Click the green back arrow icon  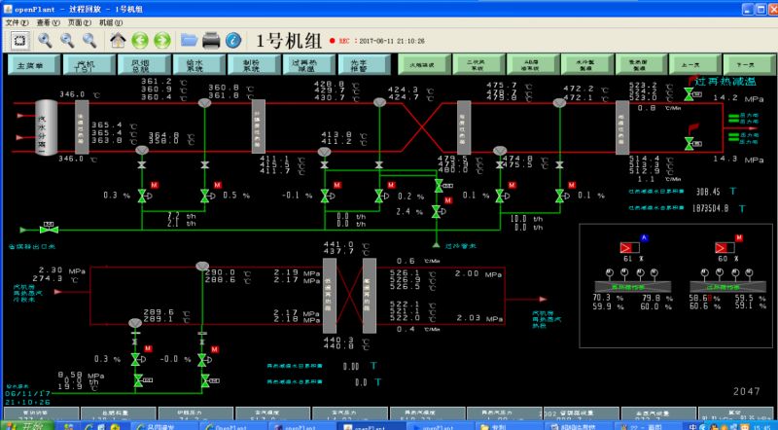coord(140,40)
